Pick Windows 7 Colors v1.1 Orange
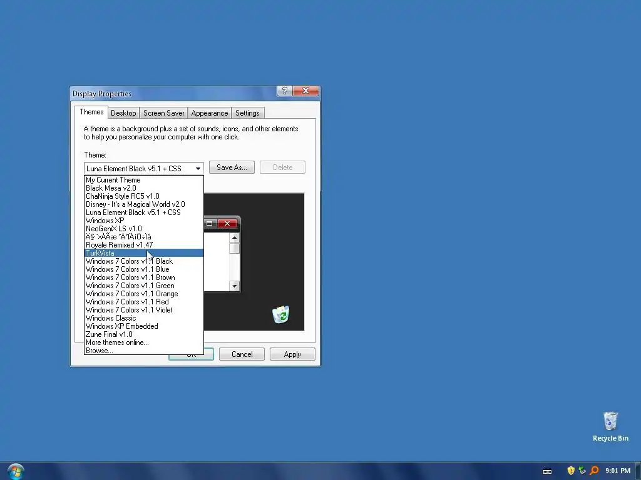The image size is (641, 480). (x=144, y=294)
